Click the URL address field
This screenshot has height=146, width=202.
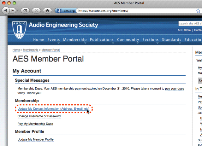(x=136, y=11)
